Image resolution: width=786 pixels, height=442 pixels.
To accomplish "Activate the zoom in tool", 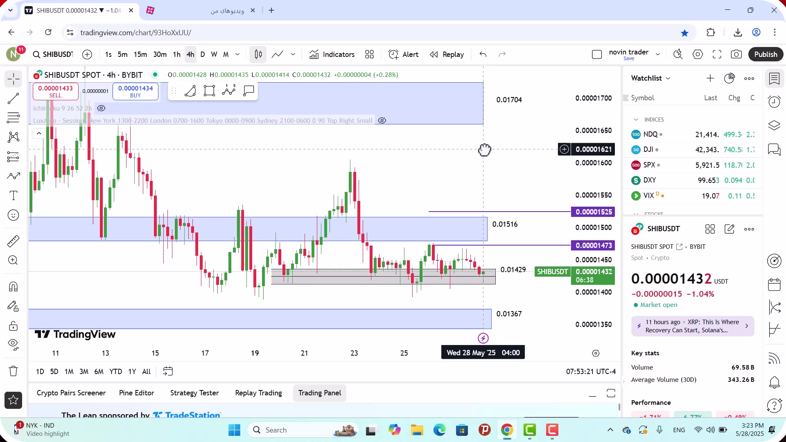I will click(x=13, y=260).
